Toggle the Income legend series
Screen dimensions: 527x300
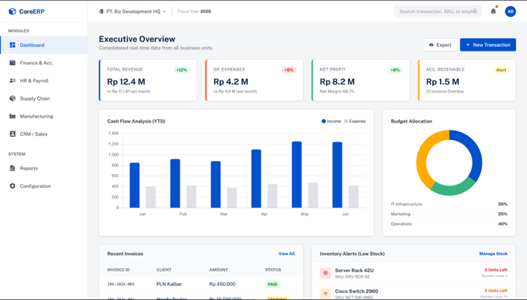(331, 121)
